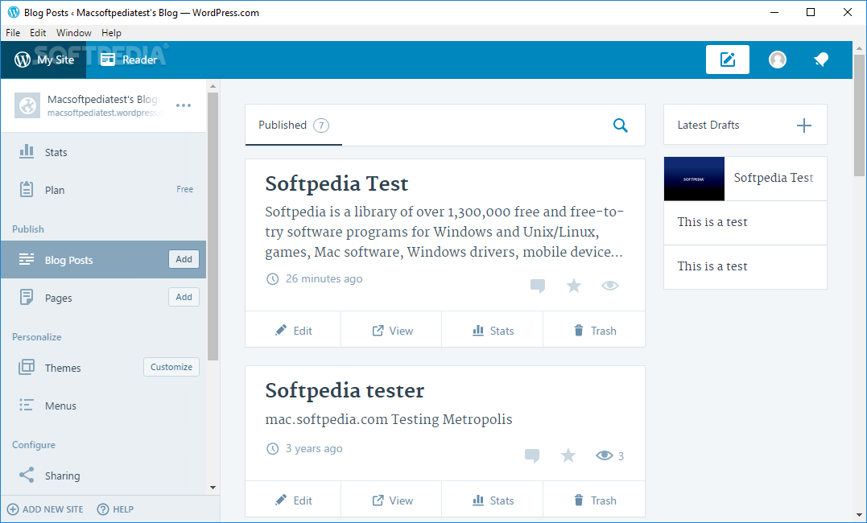The image size is (867, 523).
Task: View the Softpedia tester post
Action: click(391, 500)
